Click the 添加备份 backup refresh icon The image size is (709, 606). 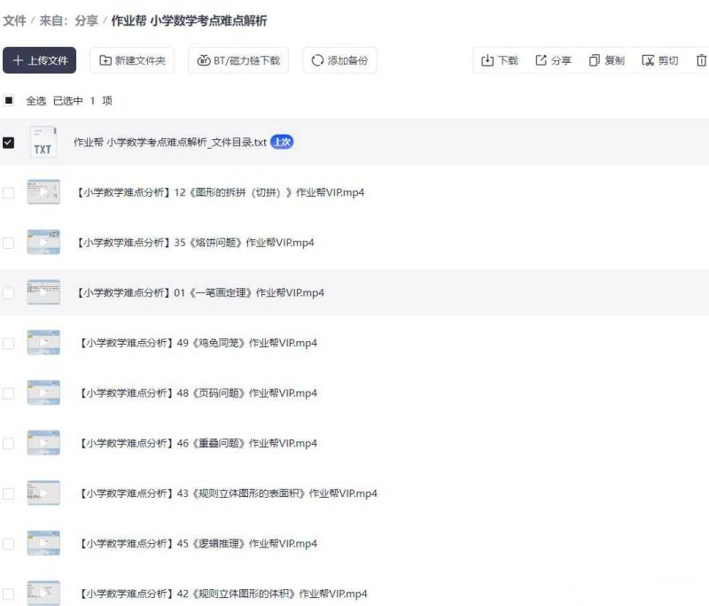tap(317, 60)
